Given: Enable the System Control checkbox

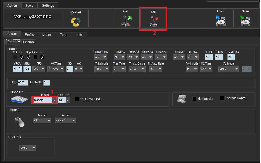Looking at the screenshot, I should (222, 98).
